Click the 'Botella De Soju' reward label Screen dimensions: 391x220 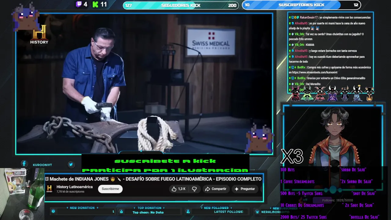click(364, 217)
